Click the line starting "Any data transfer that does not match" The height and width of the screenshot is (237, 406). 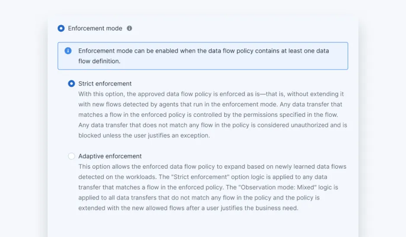213,125
